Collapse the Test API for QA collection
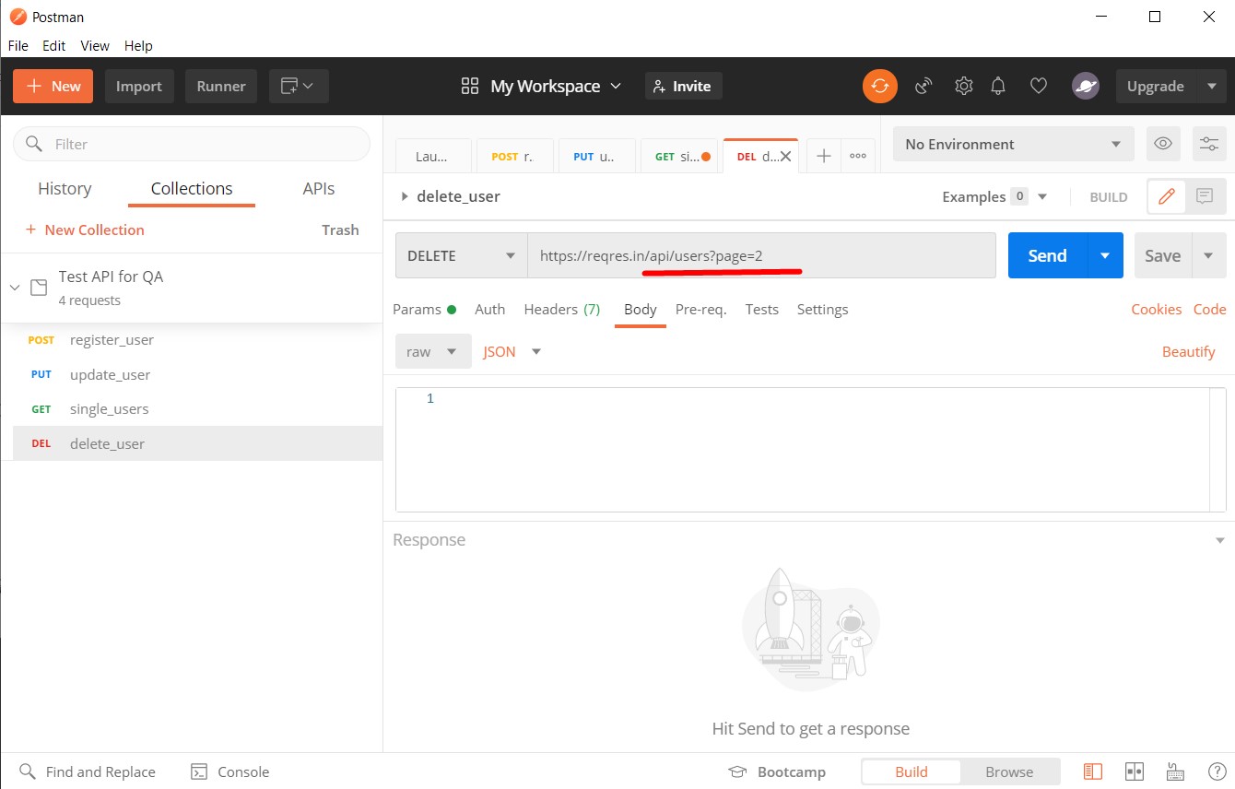Image resolution: width=1235 pixels, height=789 pixels. (15, 288)
